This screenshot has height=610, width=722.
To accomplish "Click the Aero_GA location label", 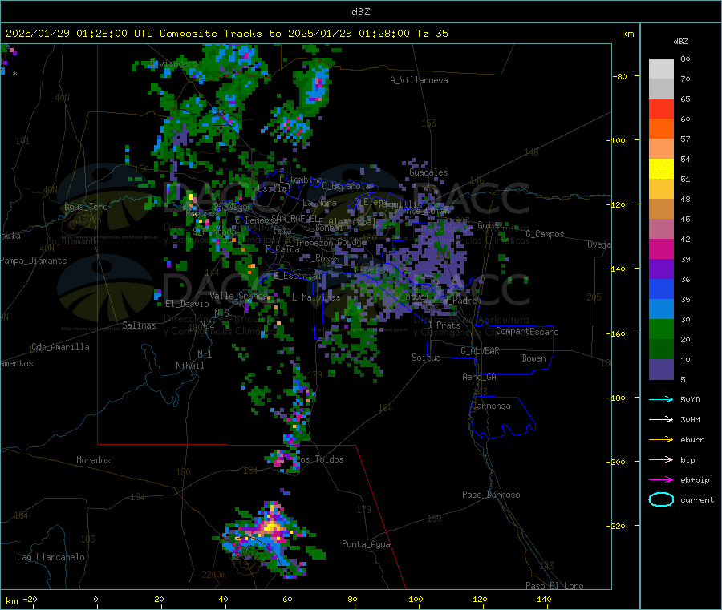I will point(480,377).
